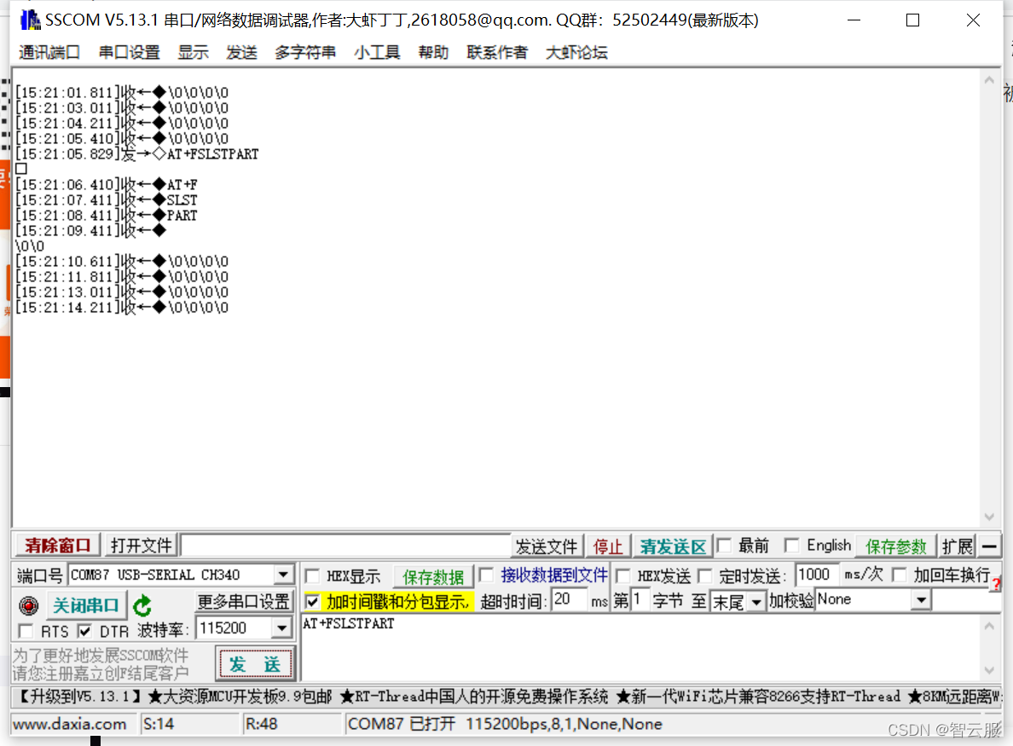Click the log line 发→◇AT+FSLSTPART

point(137,153)
